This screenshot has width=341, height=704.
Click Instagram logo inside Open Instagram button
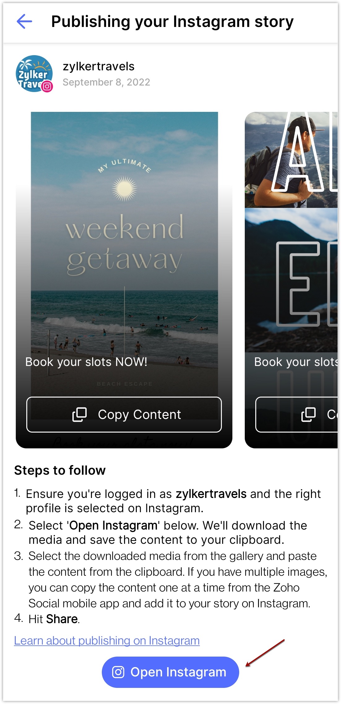[x=118, y=672]
